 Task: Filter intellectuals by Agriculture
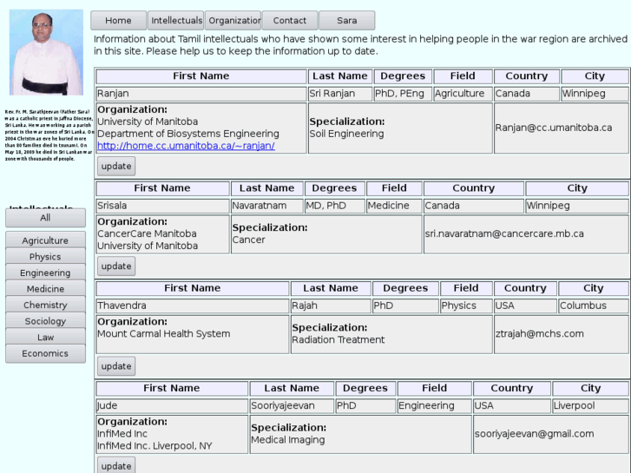coord(45,240)
